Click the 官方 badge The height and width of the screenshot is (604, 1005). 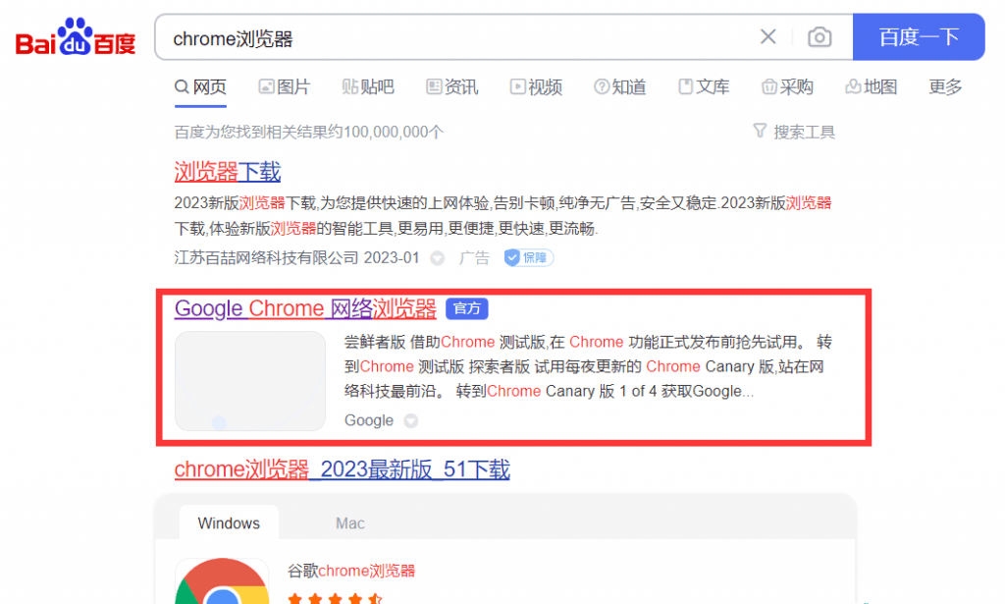pos(466,308)
